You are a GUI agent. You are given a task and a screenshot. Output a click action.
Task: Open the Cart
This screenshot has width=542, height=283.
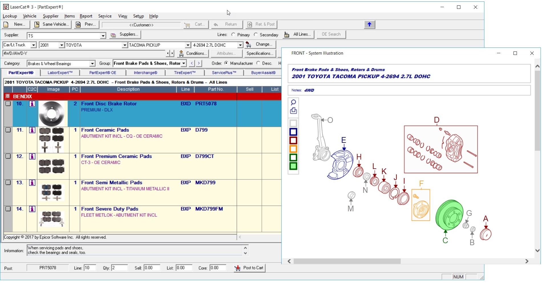click(196, 24)
